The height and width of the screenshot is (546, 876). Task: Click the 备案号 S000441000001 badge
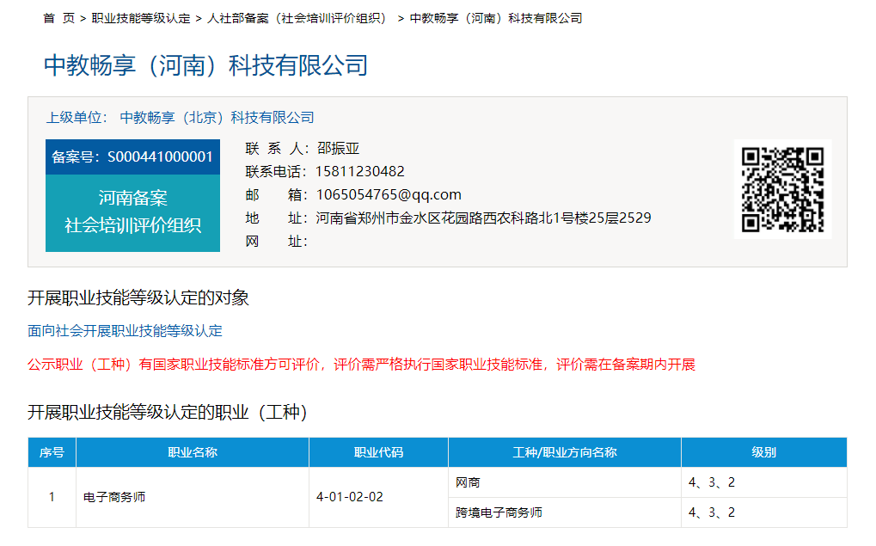[x=132, y=156]
